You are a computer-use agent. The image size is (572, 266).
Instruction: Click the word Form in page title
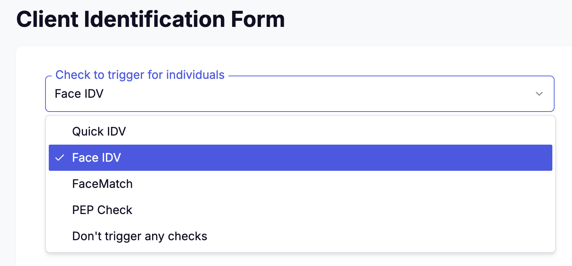point(258,19)
